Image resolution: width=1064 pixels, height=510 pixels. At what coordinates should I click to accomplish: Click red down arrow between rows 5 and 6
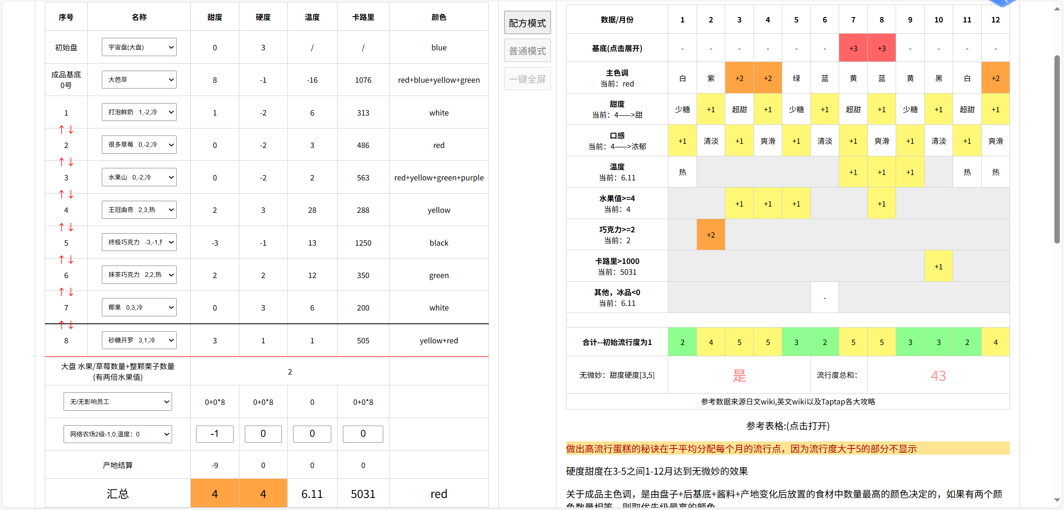(71, 260)
